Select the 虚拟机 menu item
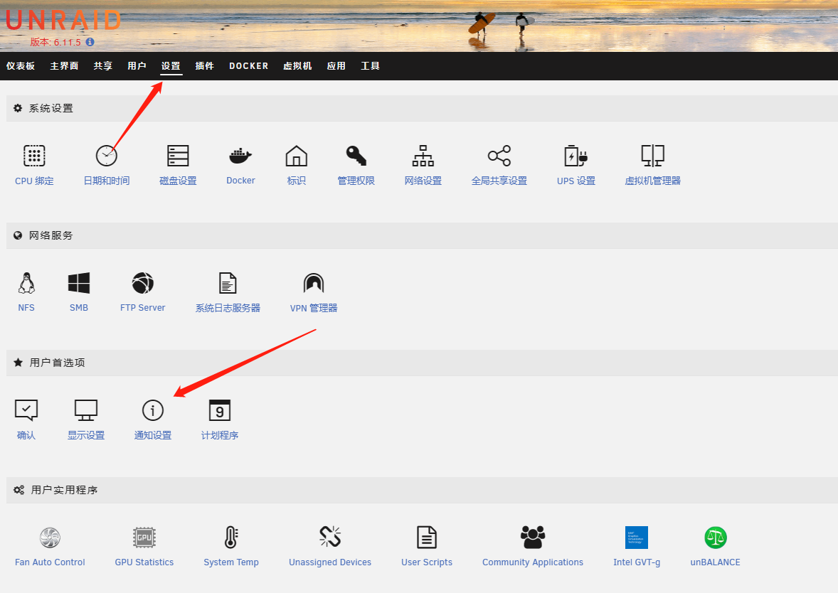This screenshot has height=593, width=838. pyautogui.click(x=297, y=65)
